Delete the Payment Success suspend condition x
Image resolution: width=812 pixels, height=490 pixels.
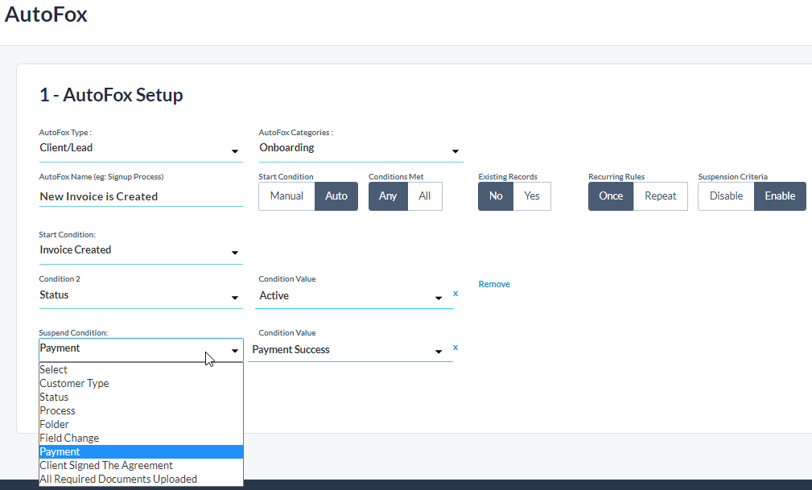455,348
